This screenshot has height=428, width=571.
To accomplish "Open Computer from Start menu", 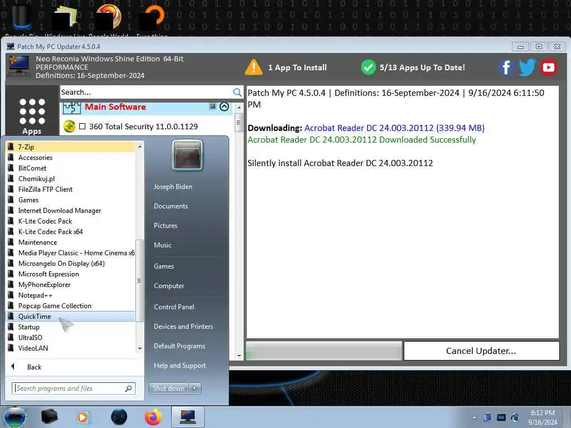I will click(169, 286).
